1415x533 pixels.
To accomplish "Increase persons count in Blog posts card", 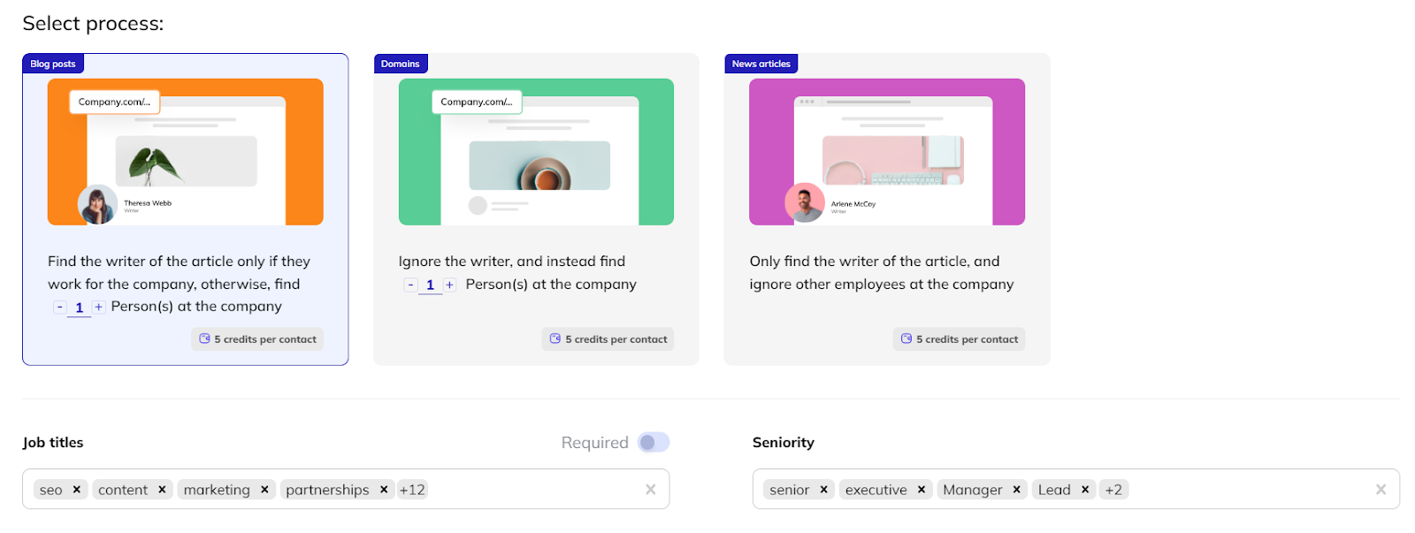I will coord(98,308).
